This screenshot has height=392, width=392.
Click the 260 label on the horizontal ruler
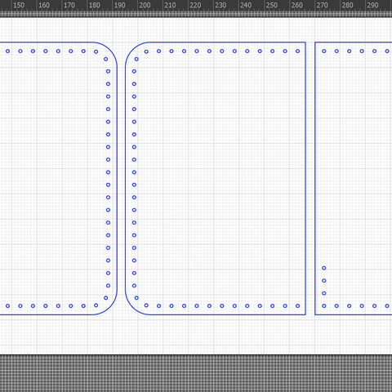[296, 5]
